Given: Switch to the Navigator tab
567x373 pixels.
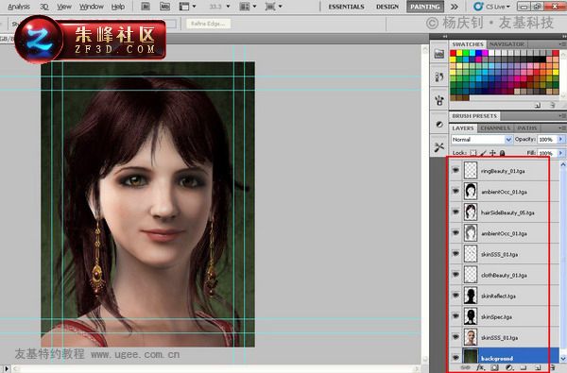Looking at the screenshot, I should (x=507, y=44).
